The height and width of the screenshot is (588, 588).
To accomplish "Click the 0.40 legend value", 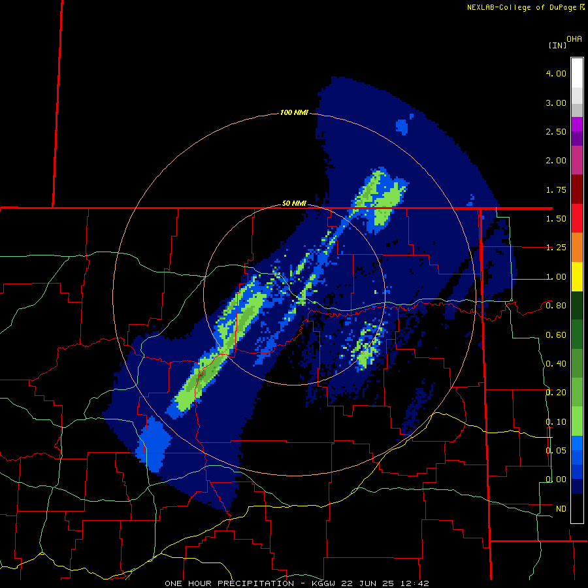I will (x=556, y=364).
